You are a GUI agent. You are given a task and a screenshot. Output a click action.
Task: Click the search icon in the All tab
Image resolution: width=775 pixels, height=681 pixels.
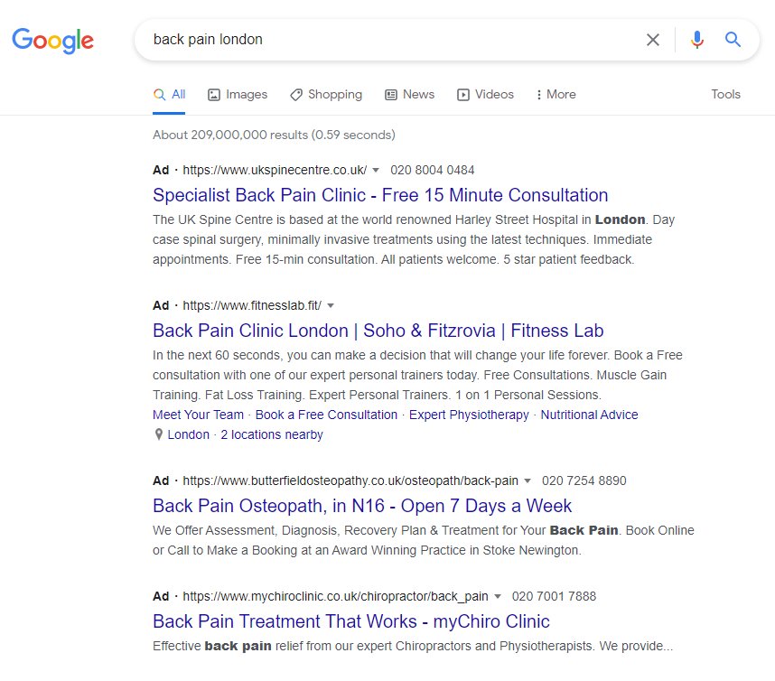pos(159,95)
